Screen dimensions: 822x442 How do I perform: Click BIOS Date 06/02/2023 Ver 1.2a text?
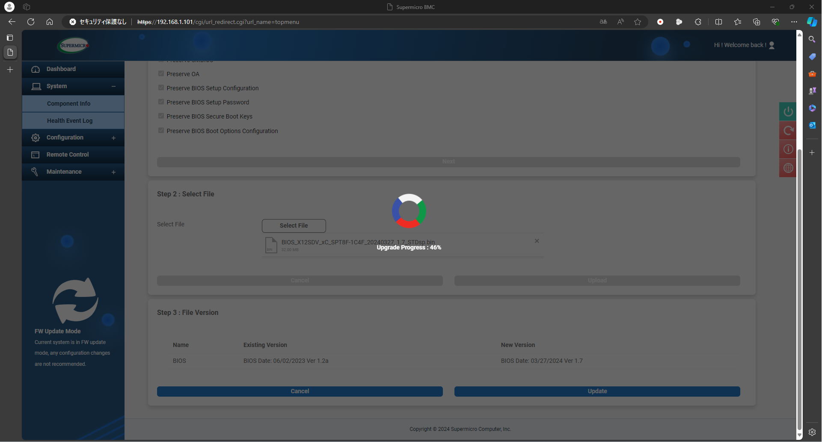pyautogui.click(x=286, y=361)
